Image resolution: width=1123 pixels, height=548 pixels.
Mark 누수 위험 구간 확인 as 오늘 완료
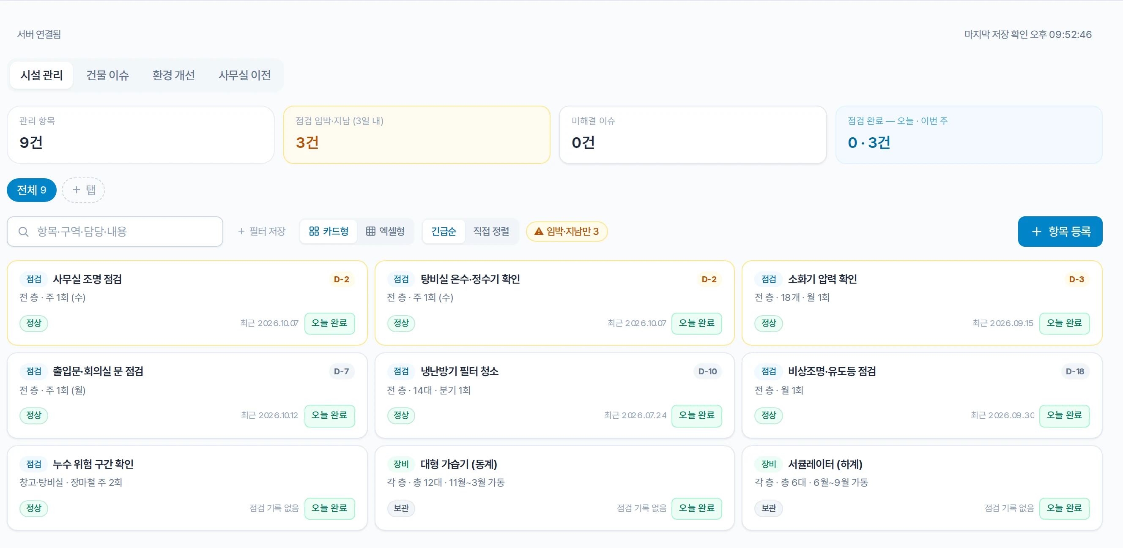[x=329, y=508]
